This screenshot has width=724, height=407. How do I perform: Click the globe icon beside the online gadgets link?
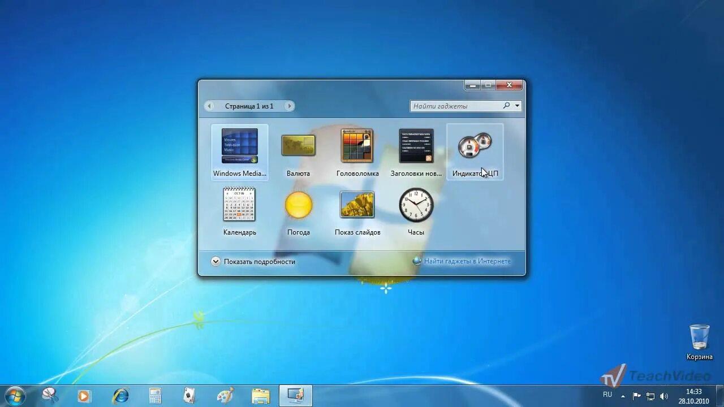[x=417, y=261]
